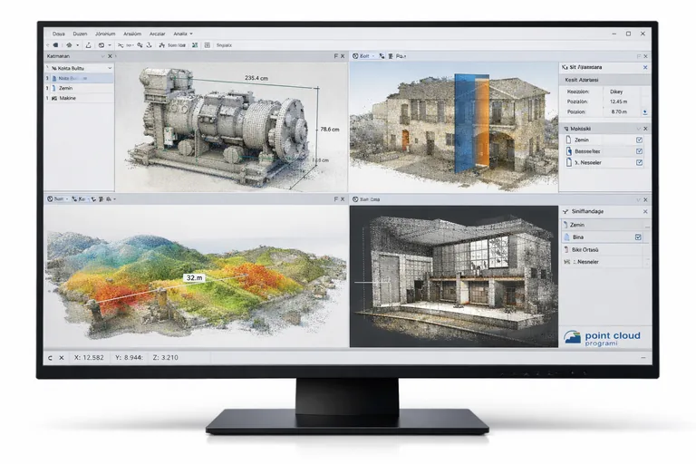The height and width of the screenshot is (464, 696).
Task: Open the Duzen menu
Action: (80, 34)
